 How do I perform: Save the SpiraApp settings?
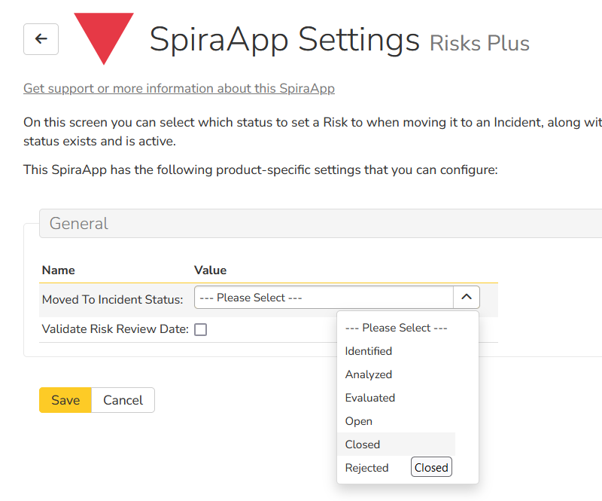(x=65, y=400)
